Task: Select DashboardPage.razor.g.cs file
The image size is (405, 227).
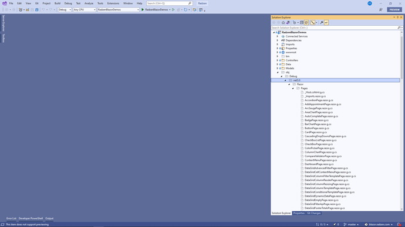Action: (x=319, y=164)
